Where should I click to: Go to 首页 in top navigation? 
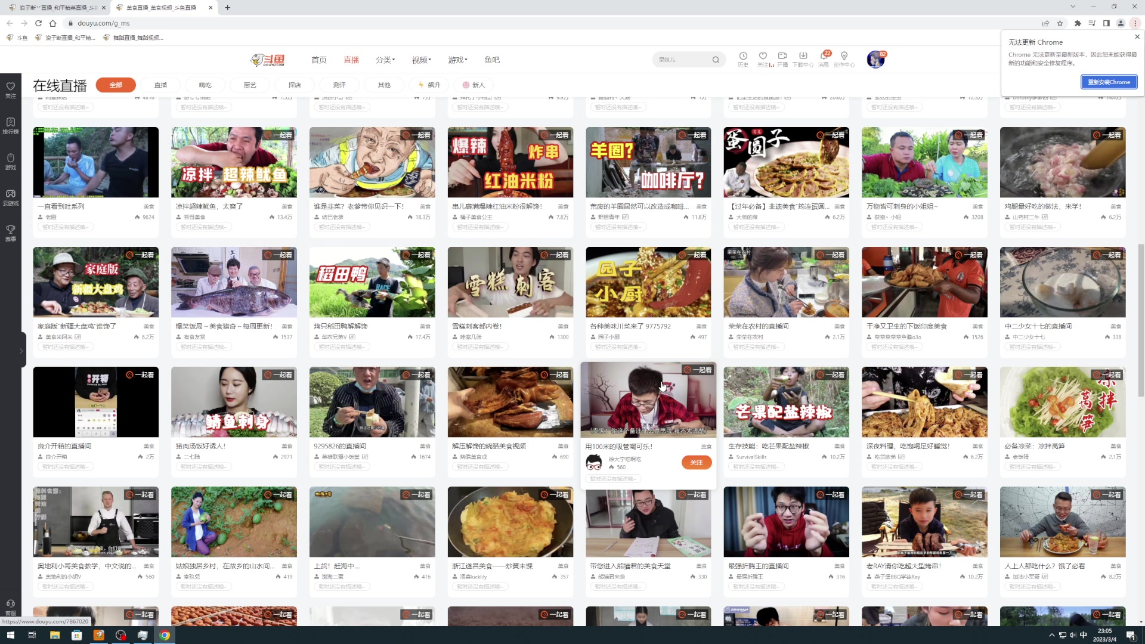[319, 60]
